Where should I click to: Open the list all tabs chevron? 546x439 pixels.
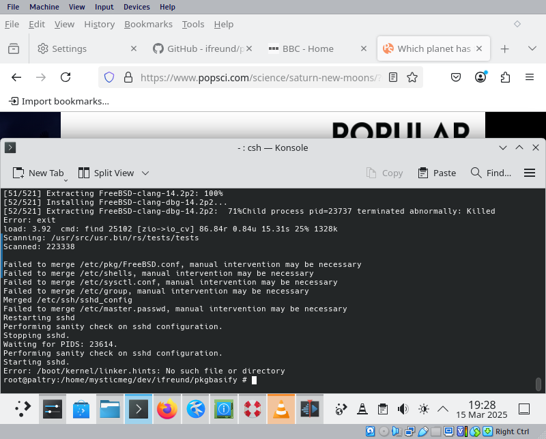pos(532,48)
